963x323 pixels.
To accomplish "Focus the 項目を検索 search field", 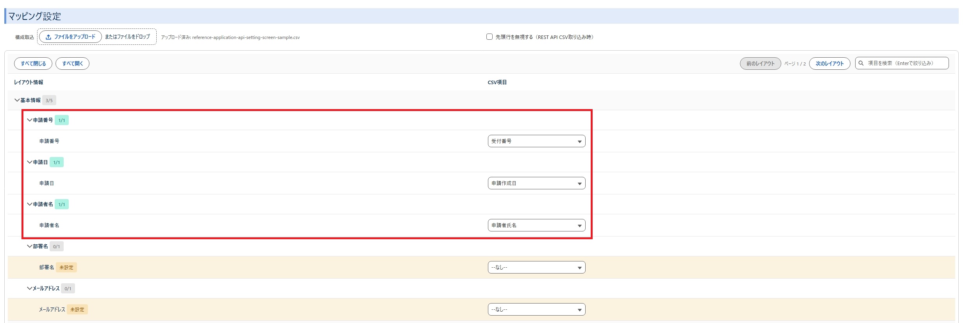I will point(902,63).
